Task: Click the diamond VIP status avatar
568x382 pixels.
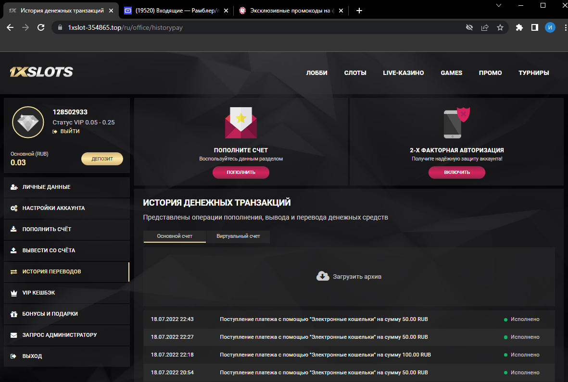Action: click(x=28, y=122)
